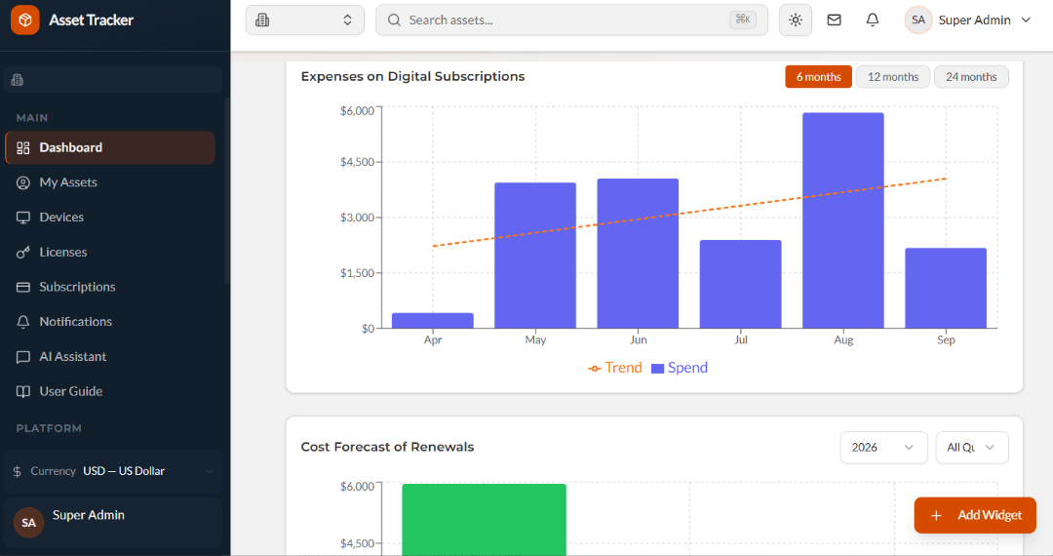
Task: Open the notifications bell in header
Action: pos(873,20)
